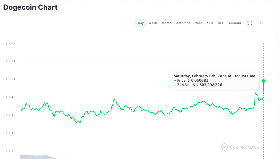The image size is (279, 159).
Task: Switch chart to Month view
Action: tap(166, 23)
